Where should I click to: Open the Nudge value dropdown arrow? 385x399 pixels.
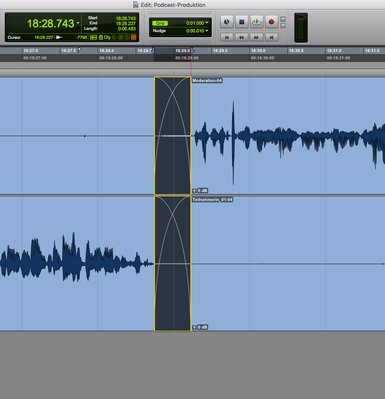[x=207, y=31]
